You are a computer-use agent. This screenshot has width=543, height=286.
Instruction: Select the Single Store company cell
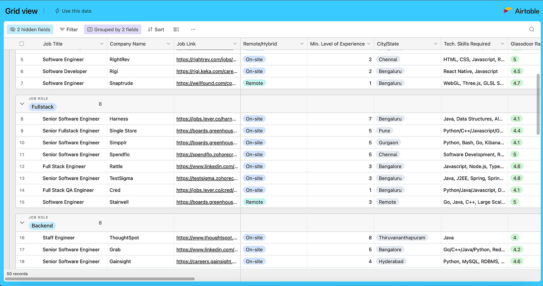pos(140,131)
